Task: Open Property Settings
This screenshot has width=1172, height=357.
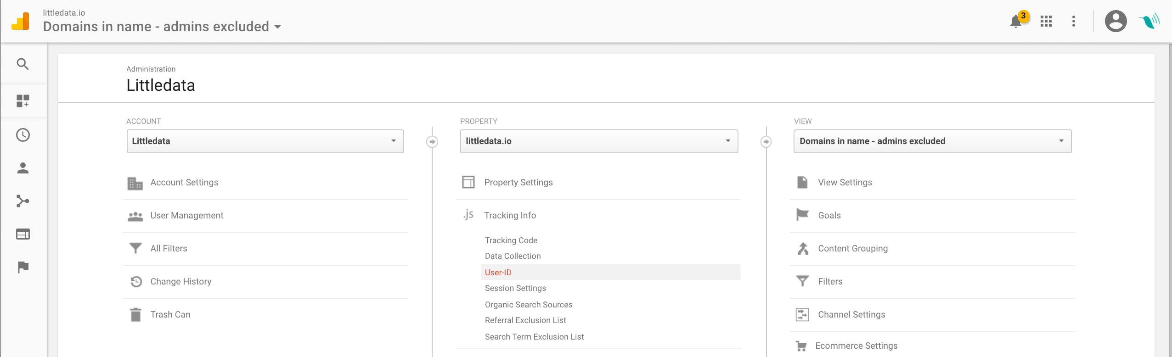Action: [x=518, y=183]
